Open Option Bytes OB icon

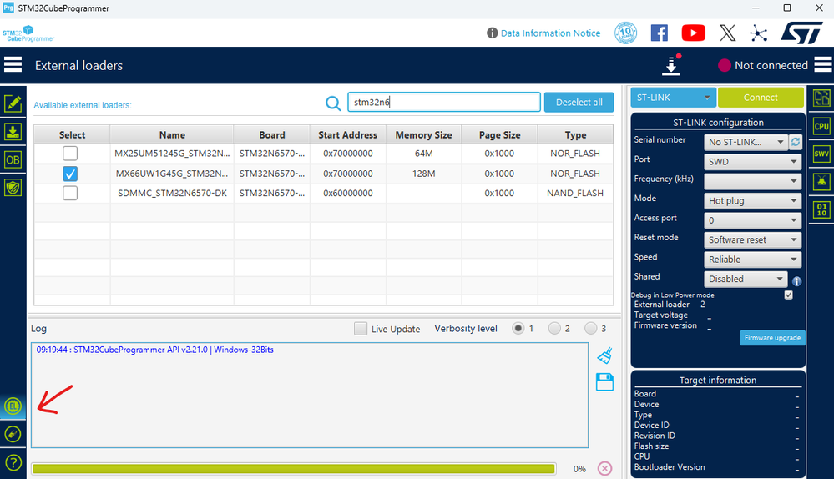13,159
